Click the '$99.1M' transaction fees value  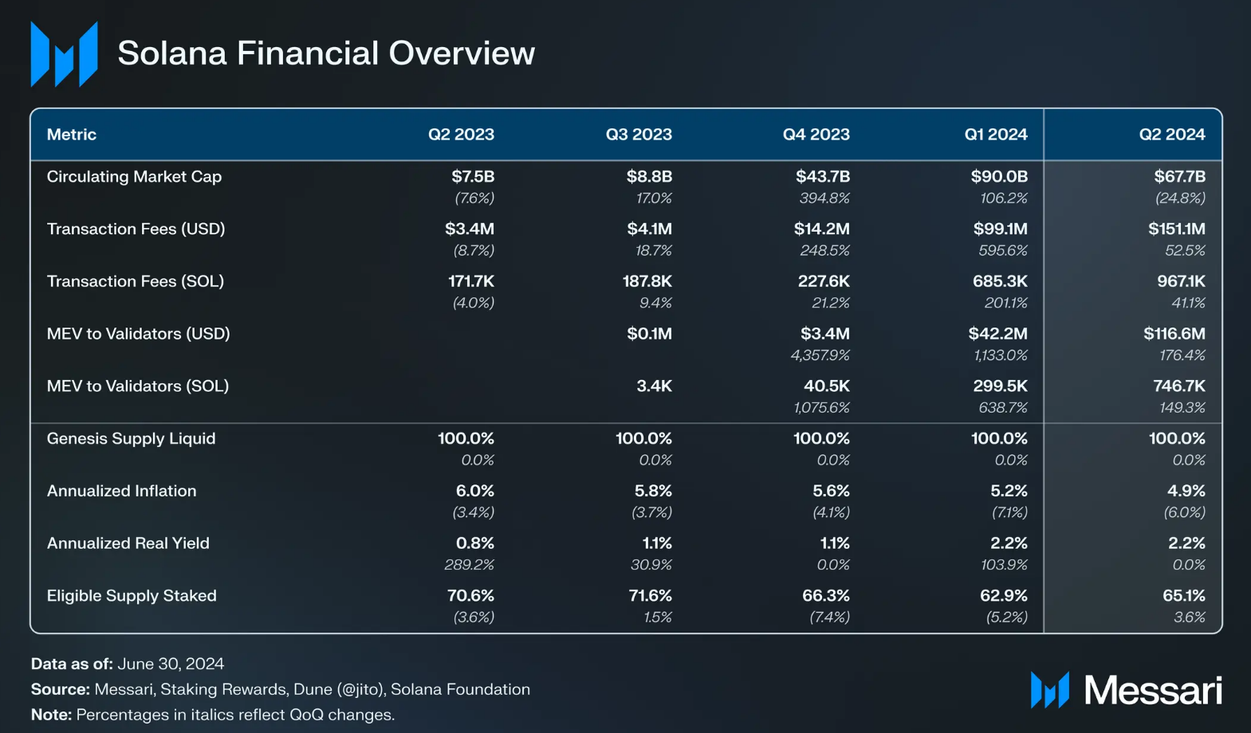(x=1000, y=229)
